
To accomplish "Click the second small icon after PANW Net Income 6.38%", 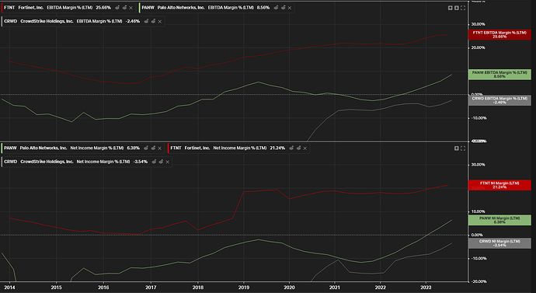I will pos(154,148).
